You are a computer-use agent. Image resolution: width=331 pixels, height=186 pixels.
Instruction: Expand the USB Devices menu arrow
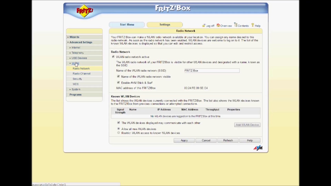tap(70, 58)
